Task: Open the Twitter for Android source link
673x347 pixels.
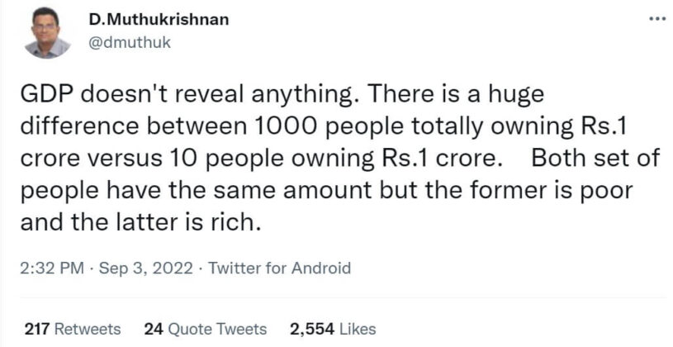Action: [x=278, y=268]
